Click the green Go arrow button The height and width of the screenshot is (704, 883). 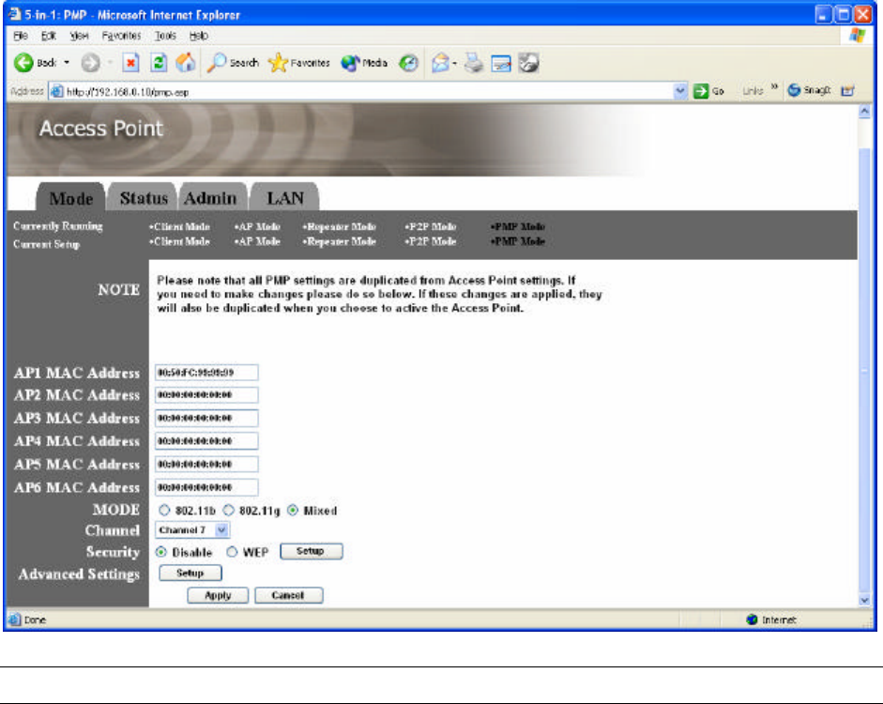click(701, 91)
